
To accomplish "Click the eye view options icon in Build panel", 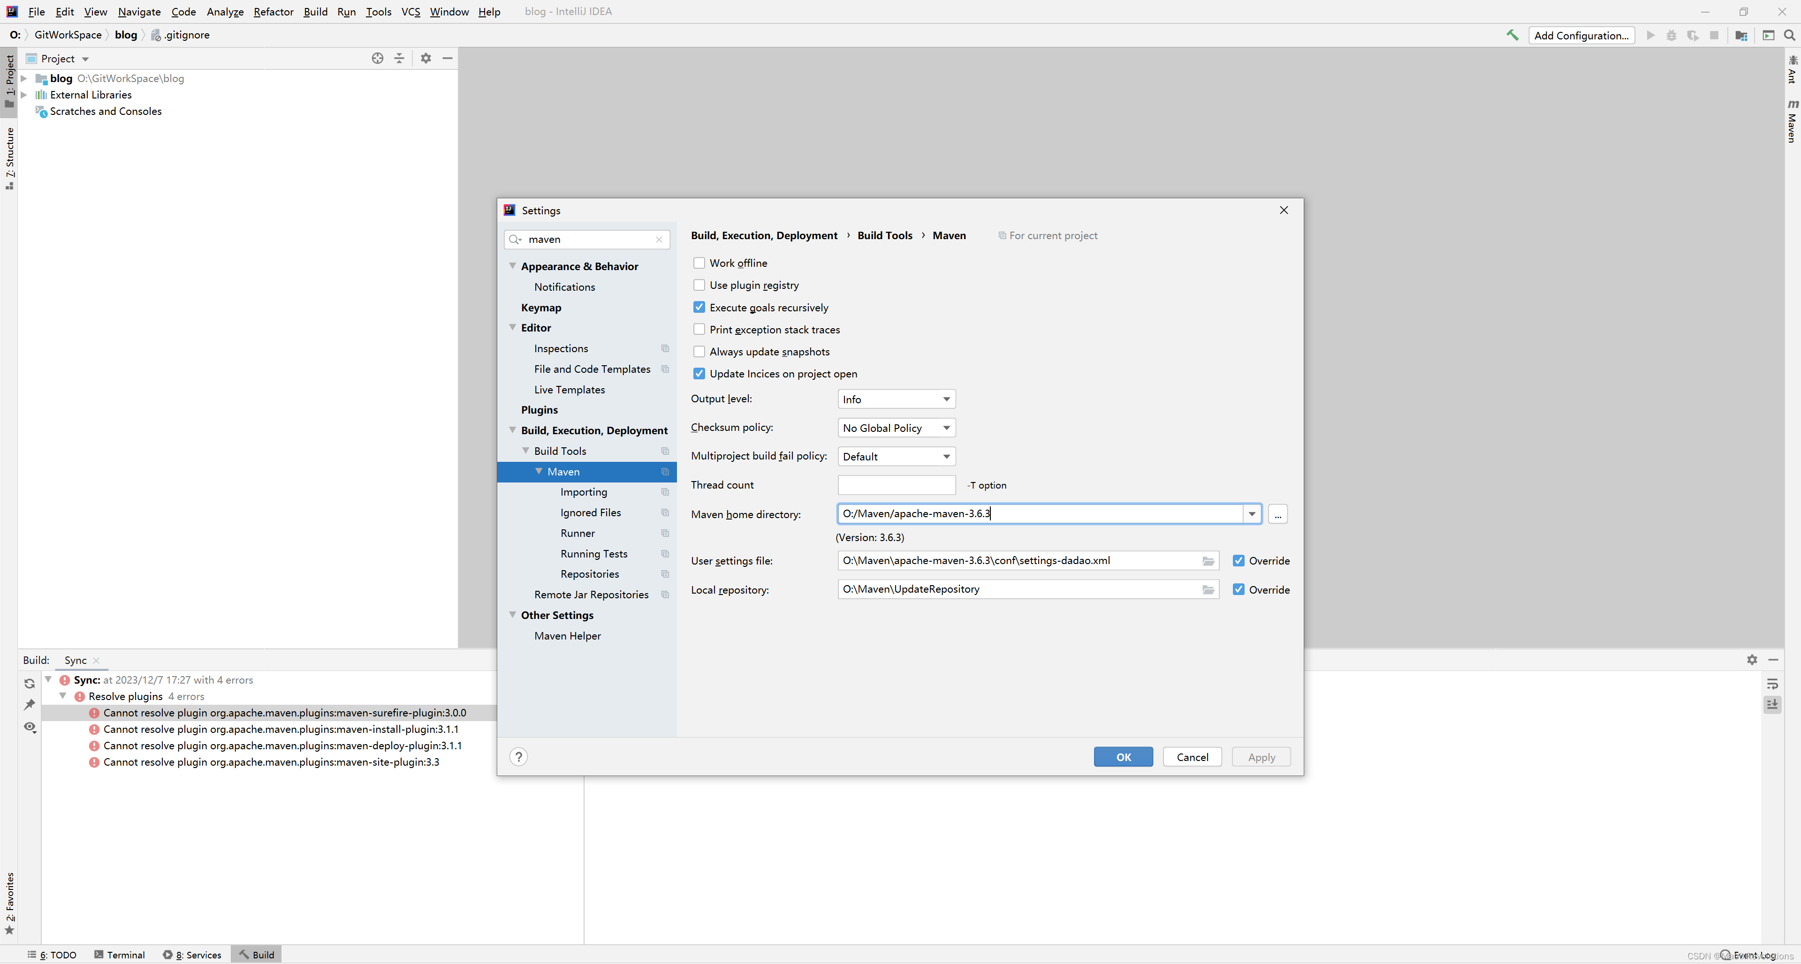I will pos(30,727).
